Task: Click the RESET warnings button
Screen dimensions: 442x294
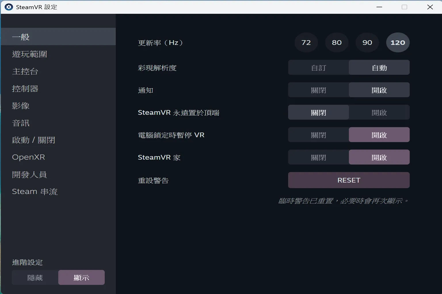Action: (348, 180)
